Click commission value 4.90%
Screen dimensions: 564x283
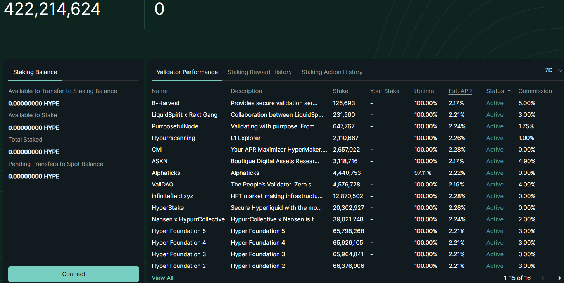527,161
